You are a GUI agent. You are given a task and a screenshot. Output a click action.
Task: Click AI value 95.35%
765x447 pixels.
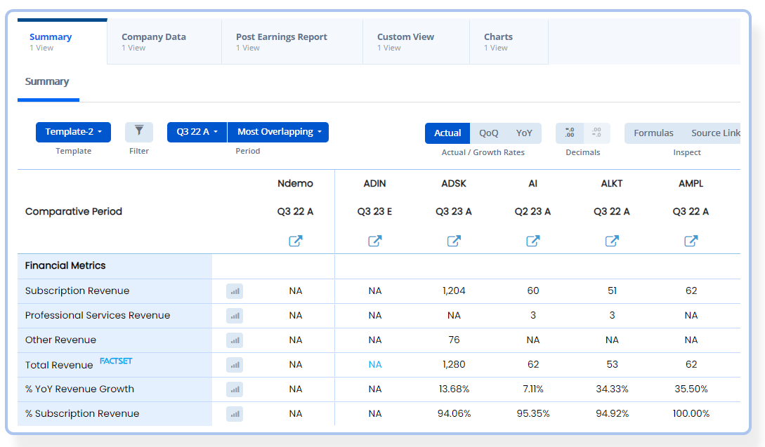pos(532,413)
